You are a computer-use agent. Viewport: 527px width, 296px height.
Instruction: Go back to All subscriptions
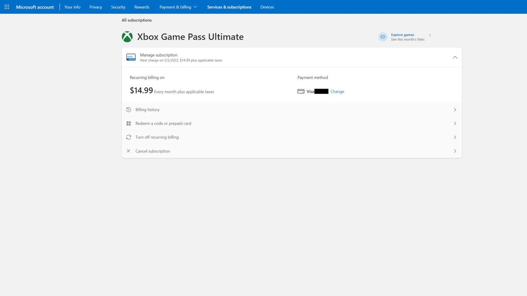point(137,20)
